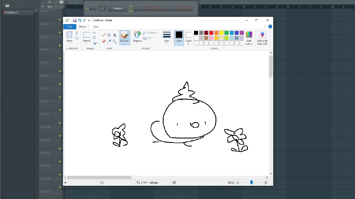Click the Paint zoom slider handle
This screenshot has height=199, width=355.
point(252,183)
